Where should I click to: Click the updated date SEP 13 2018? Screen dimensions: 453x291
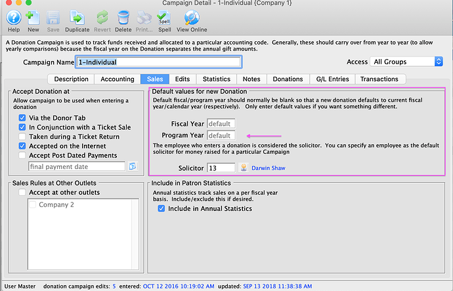(x=277, y=286)
